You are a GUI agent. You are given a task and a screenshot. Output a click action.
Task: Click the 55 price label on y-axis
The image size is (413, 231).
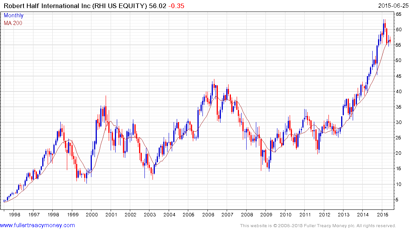tap(398, 45)
